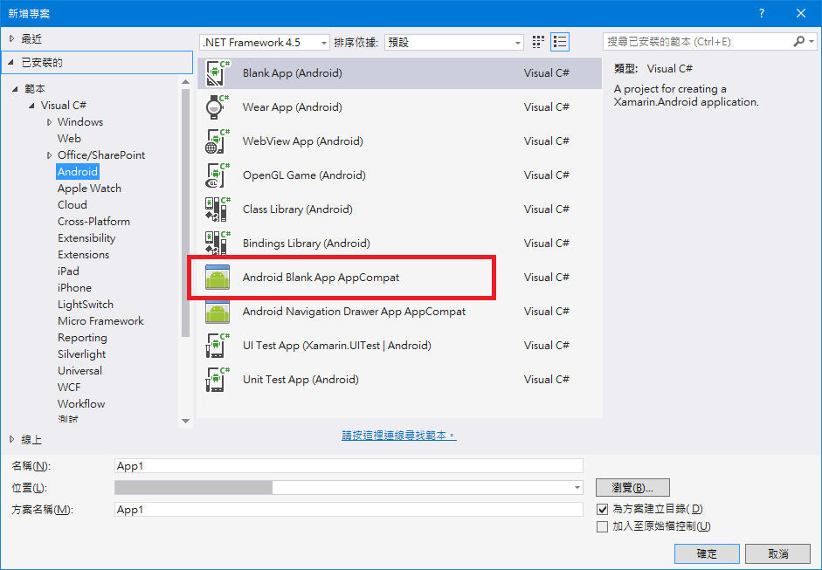Select Micro Framework category
Viewport: 822px width, 570px height.
coord(100,321)
